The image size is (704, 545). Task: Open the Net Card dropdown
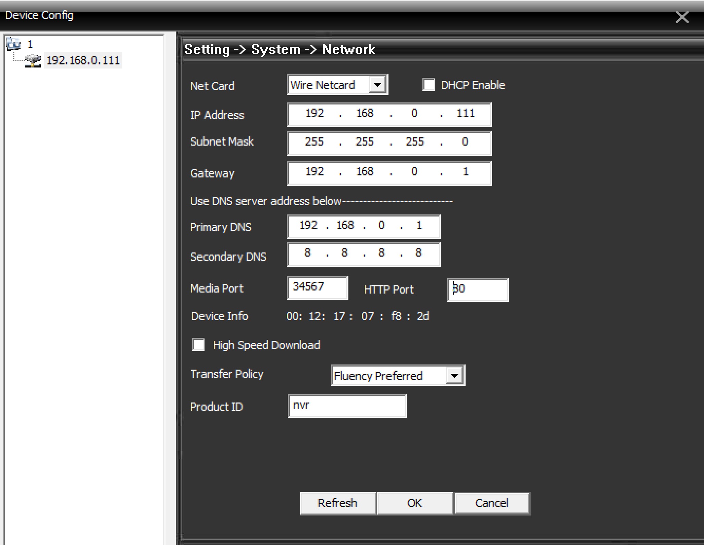378,85
